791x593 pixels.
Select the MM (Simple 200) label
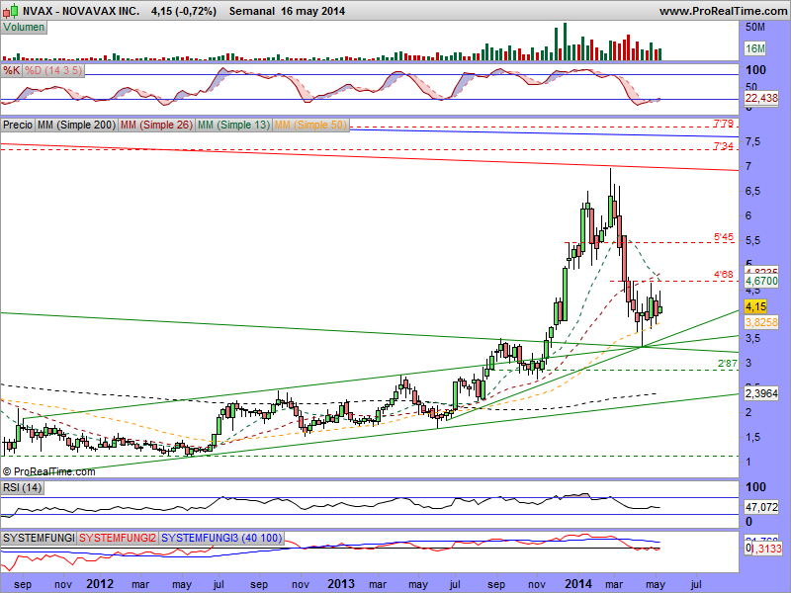(76, 125)
